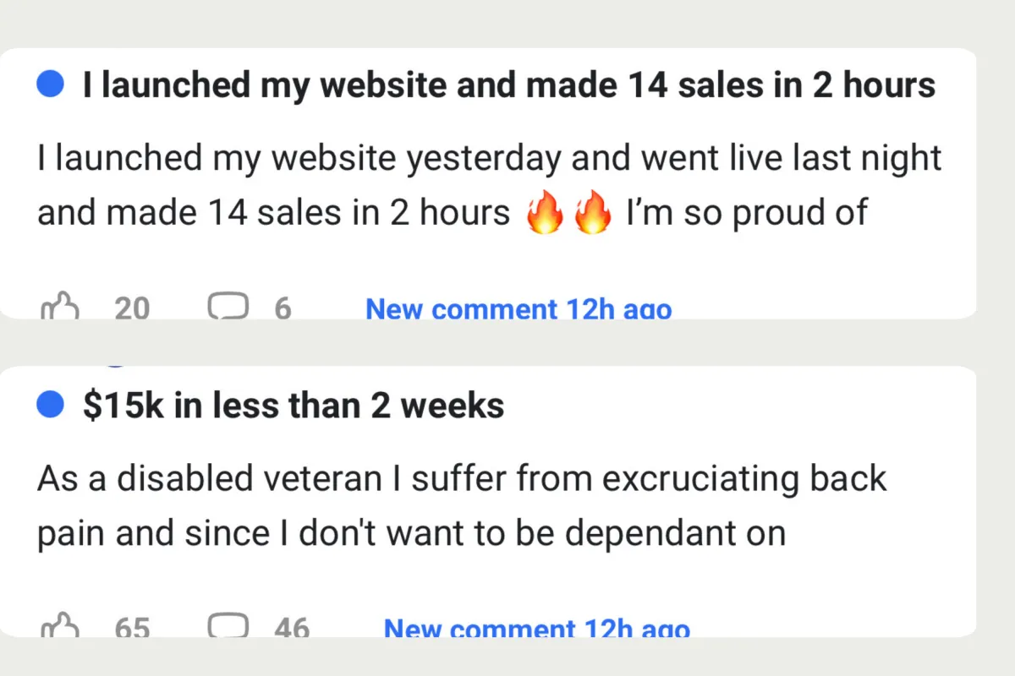Click blue unread dot beside $15k title
The image size is (1015, 676).
click(x=52, y=406)
